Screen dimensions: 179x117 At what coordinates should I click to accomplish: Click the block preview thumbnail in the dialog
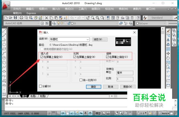pos(123,42)
